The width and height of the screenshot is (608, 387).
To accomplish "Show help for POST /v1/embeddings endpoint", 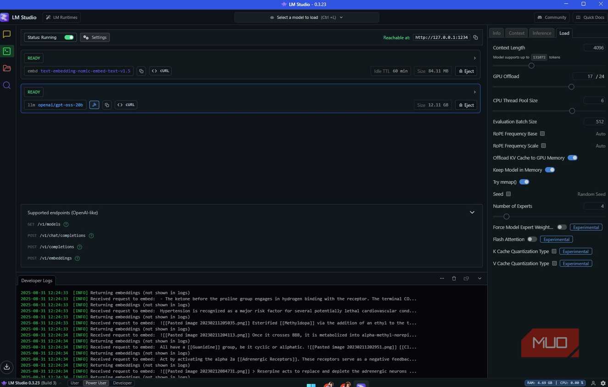I will pos(77,258).
